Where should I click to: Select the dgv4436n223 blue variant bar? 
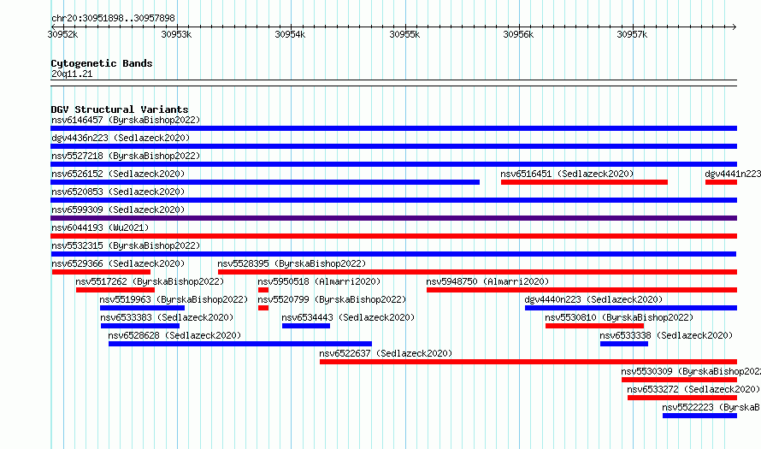(x=393, y=146)
